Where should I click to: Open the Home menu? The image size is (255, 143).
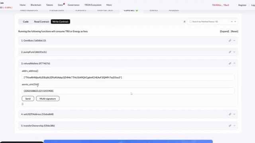point(23,5)
